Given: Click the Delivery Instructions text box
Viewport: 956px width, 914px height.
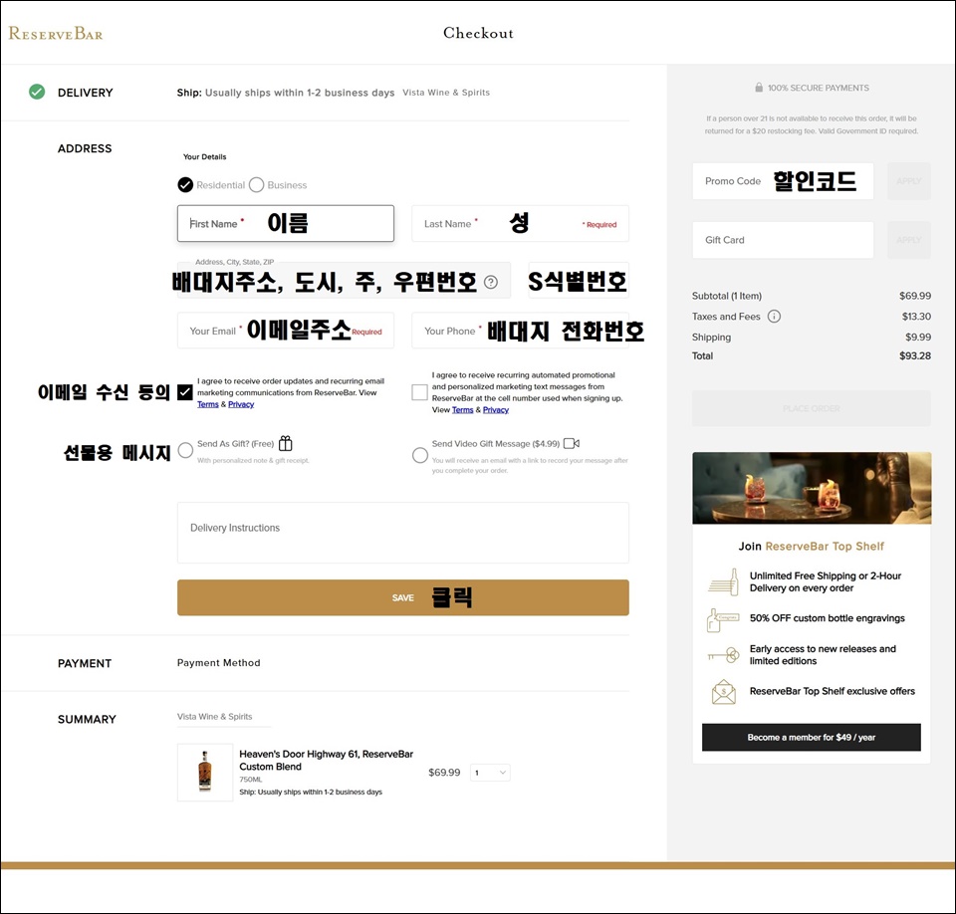Looking at the screenshot, I should coord(403,533).
